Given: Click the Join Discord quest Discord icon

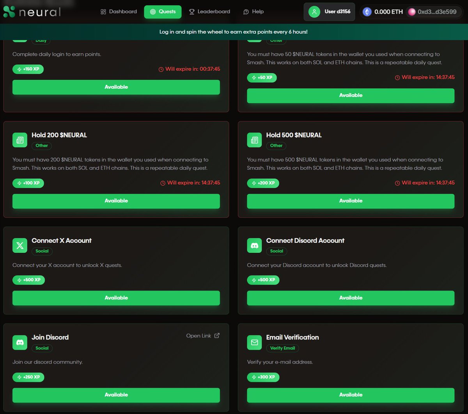Looking at the screenshot, I should coord(20,342).
